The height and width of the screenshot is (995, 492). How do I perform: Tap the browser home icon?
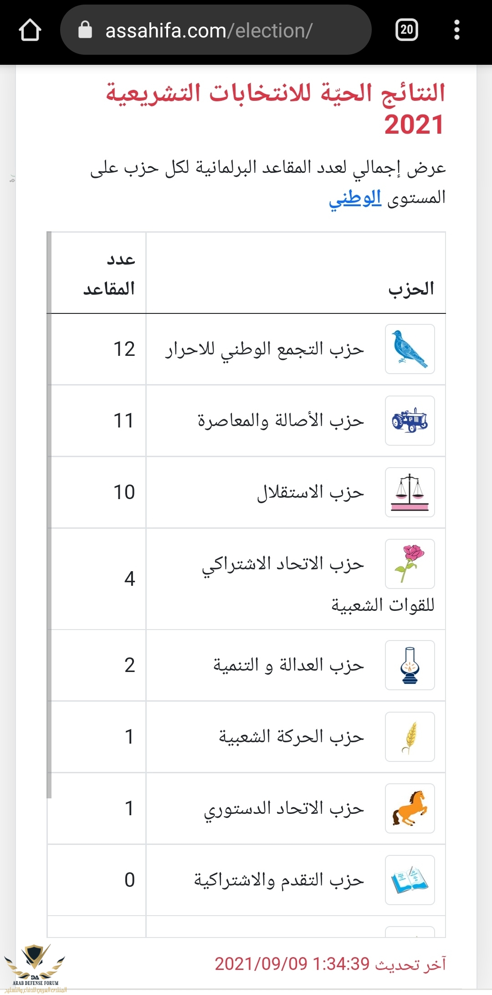tap(30, 30)
